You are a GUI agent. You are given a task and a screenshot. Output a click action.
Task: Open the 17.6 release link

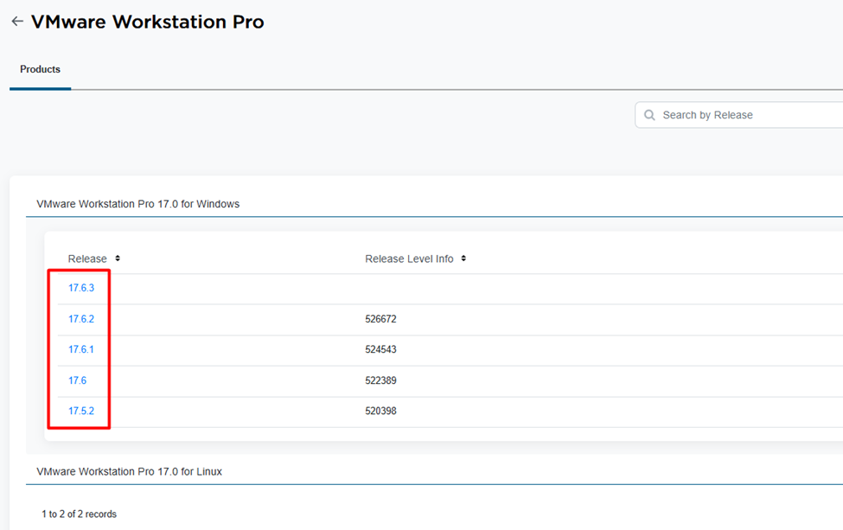tap(77, 380)
